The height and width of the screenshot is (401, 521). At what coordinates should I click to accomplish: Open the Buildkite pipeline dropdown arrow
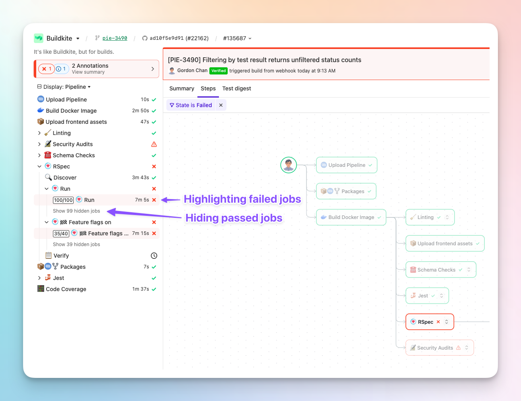pos(78,39)
